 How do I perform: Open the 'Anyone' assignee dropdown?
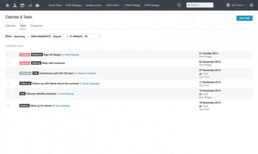tap(60, 36)
